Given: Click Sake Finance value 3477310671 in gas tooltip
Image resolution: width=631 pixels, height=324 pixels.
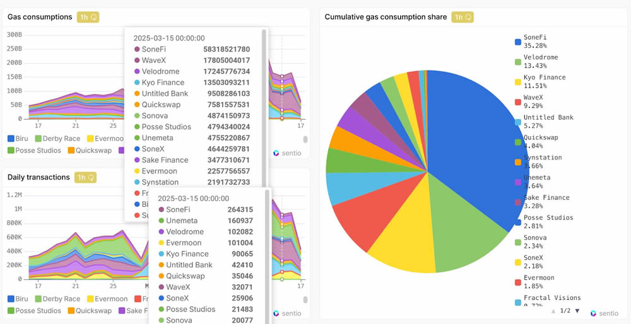Looking at the screenshot, I should (228, 160).
